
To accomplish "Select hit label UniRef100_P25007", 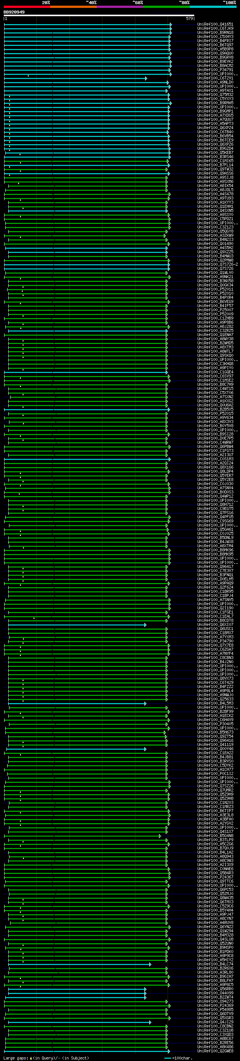I will (x=215, y=310).
